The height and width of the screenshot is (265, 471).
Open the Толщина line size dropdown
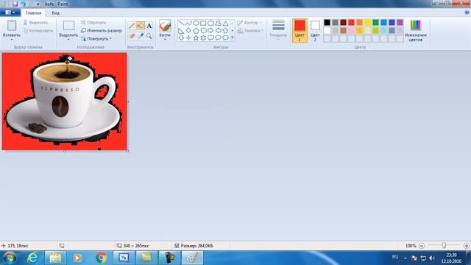(278, 30)
